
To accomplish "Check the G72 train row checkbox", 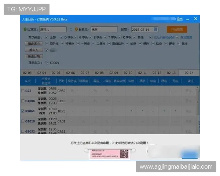I will [23, 91].
